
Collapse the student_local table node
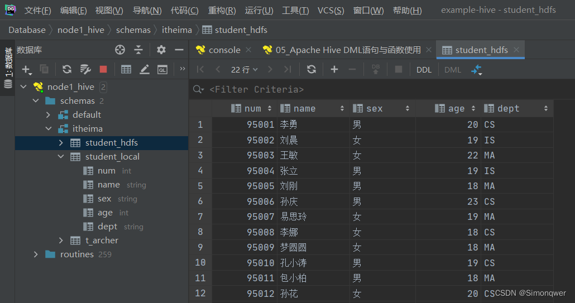pos(61,156)
